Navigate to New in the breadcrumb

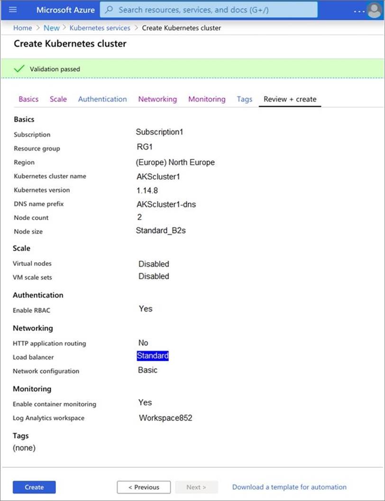(x=52, y=28)
